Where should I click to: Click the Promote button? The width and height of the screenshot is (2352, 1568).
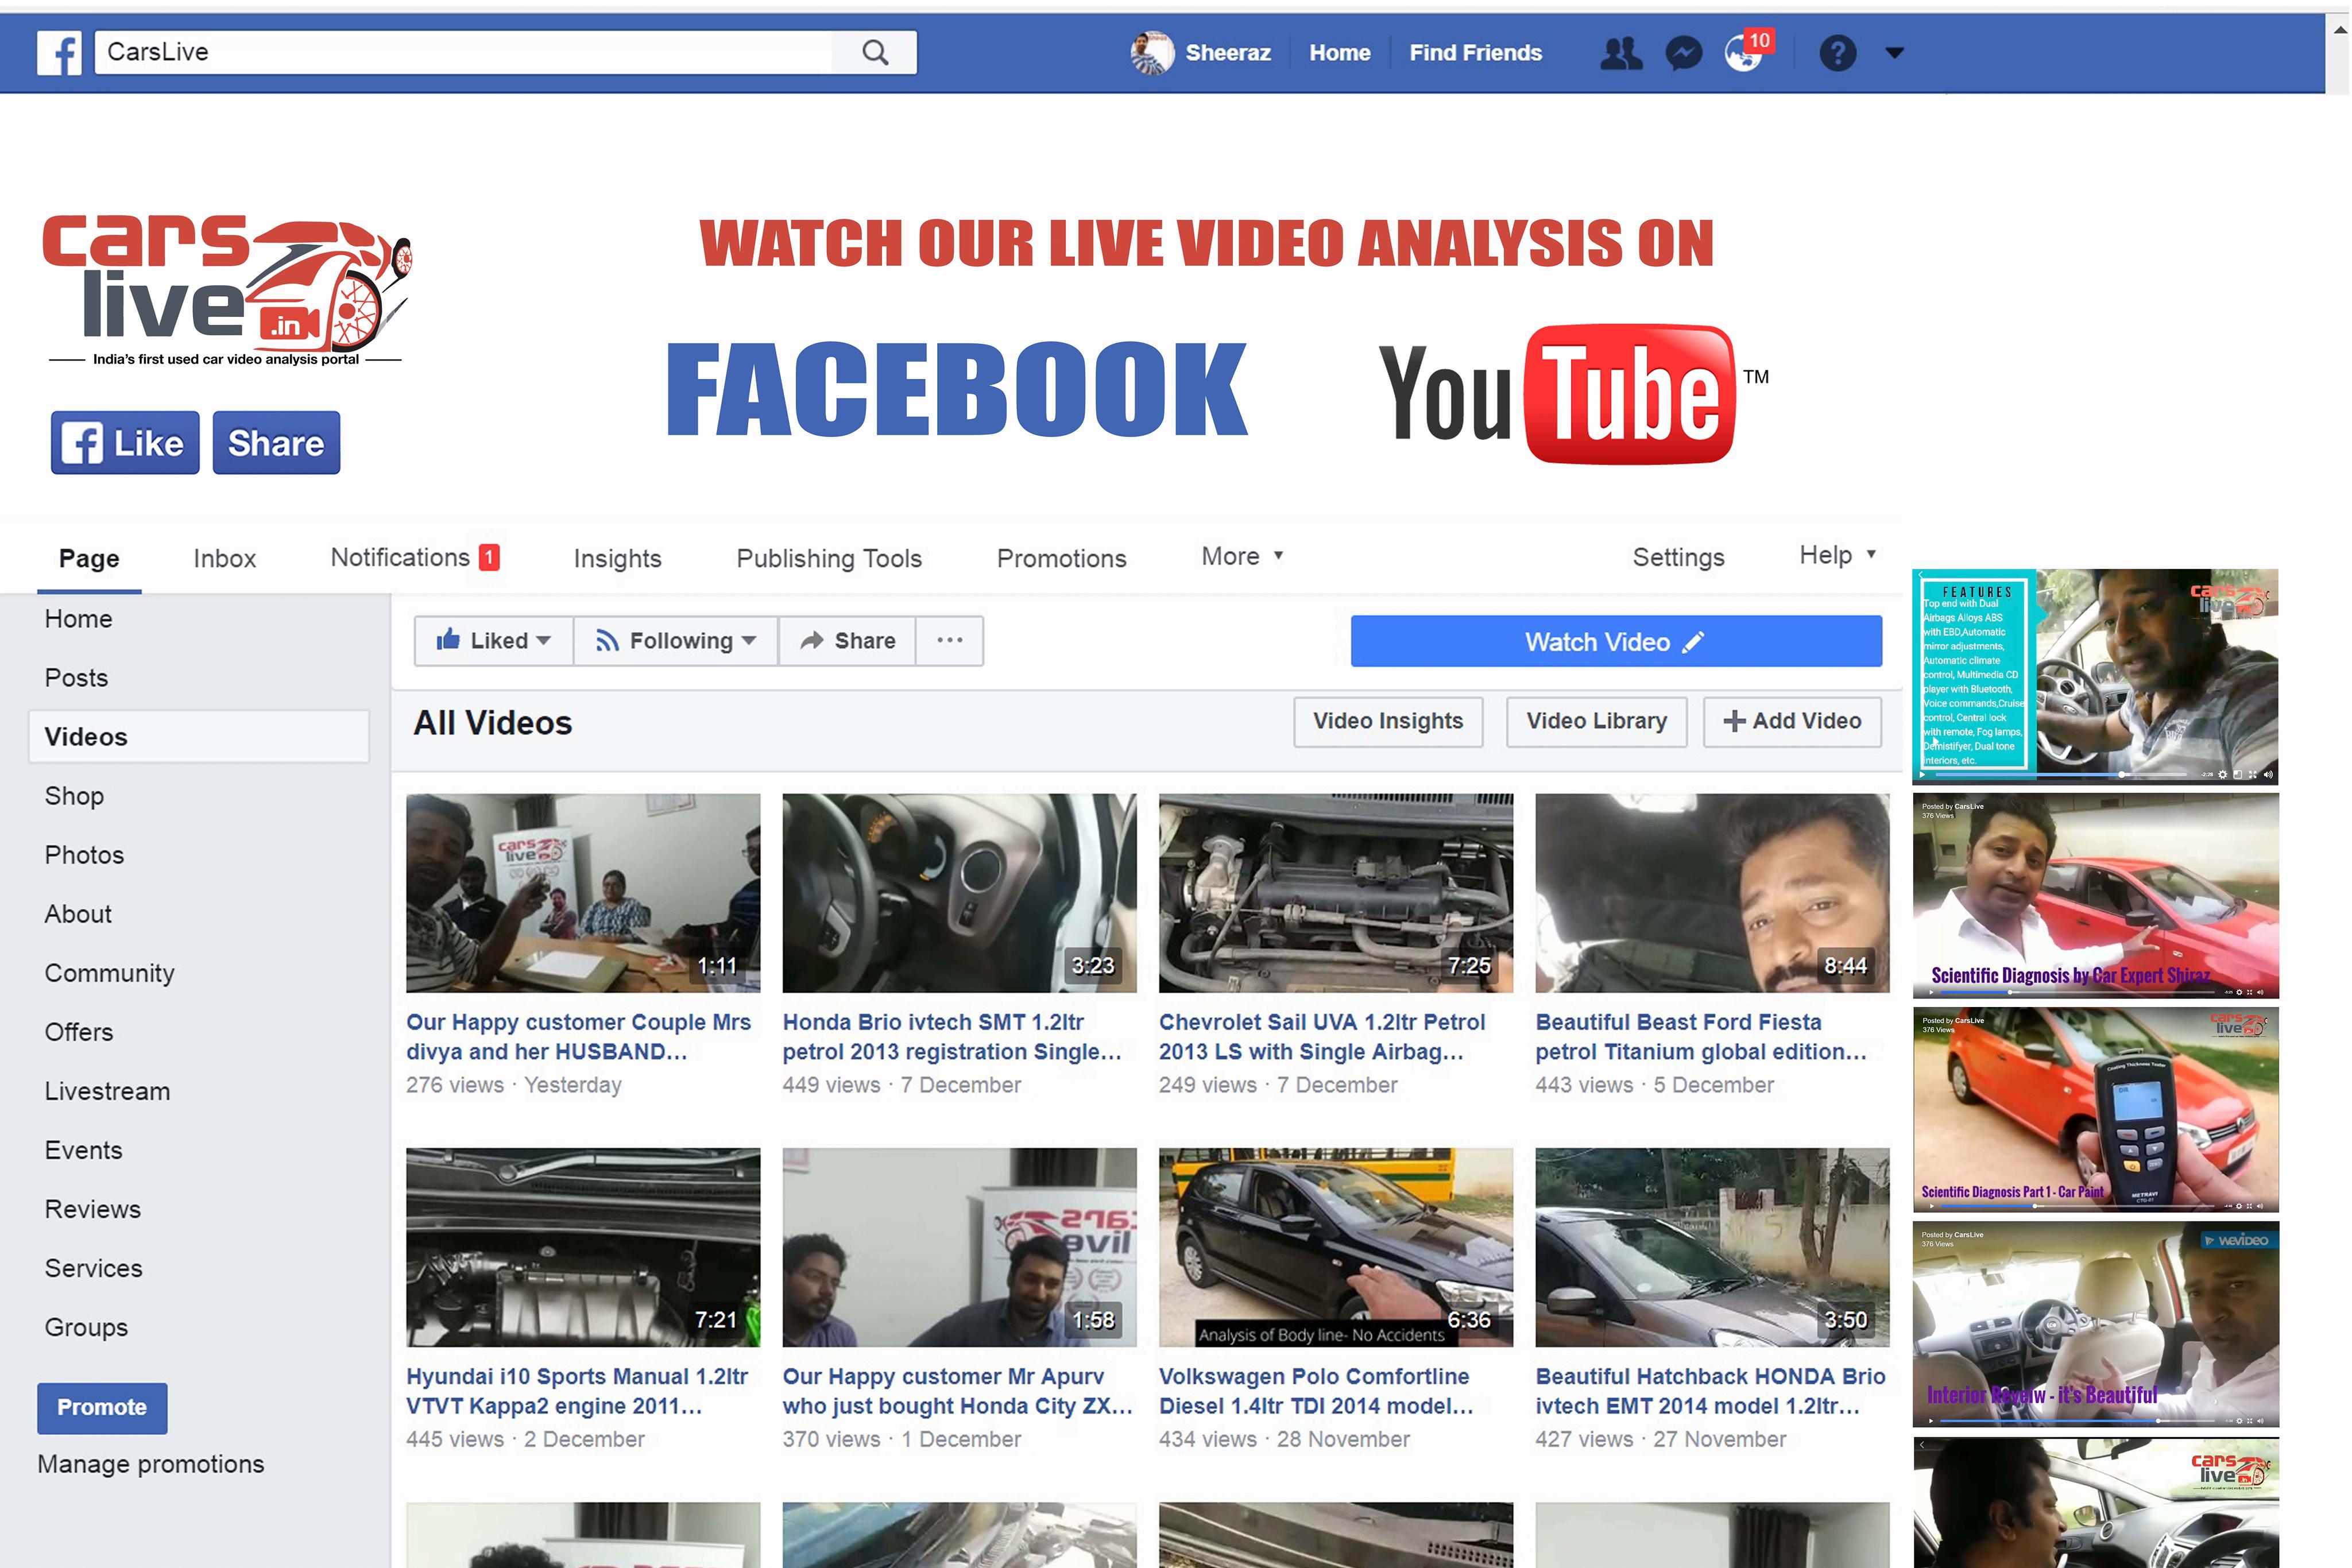click(x=102, y=1408)
